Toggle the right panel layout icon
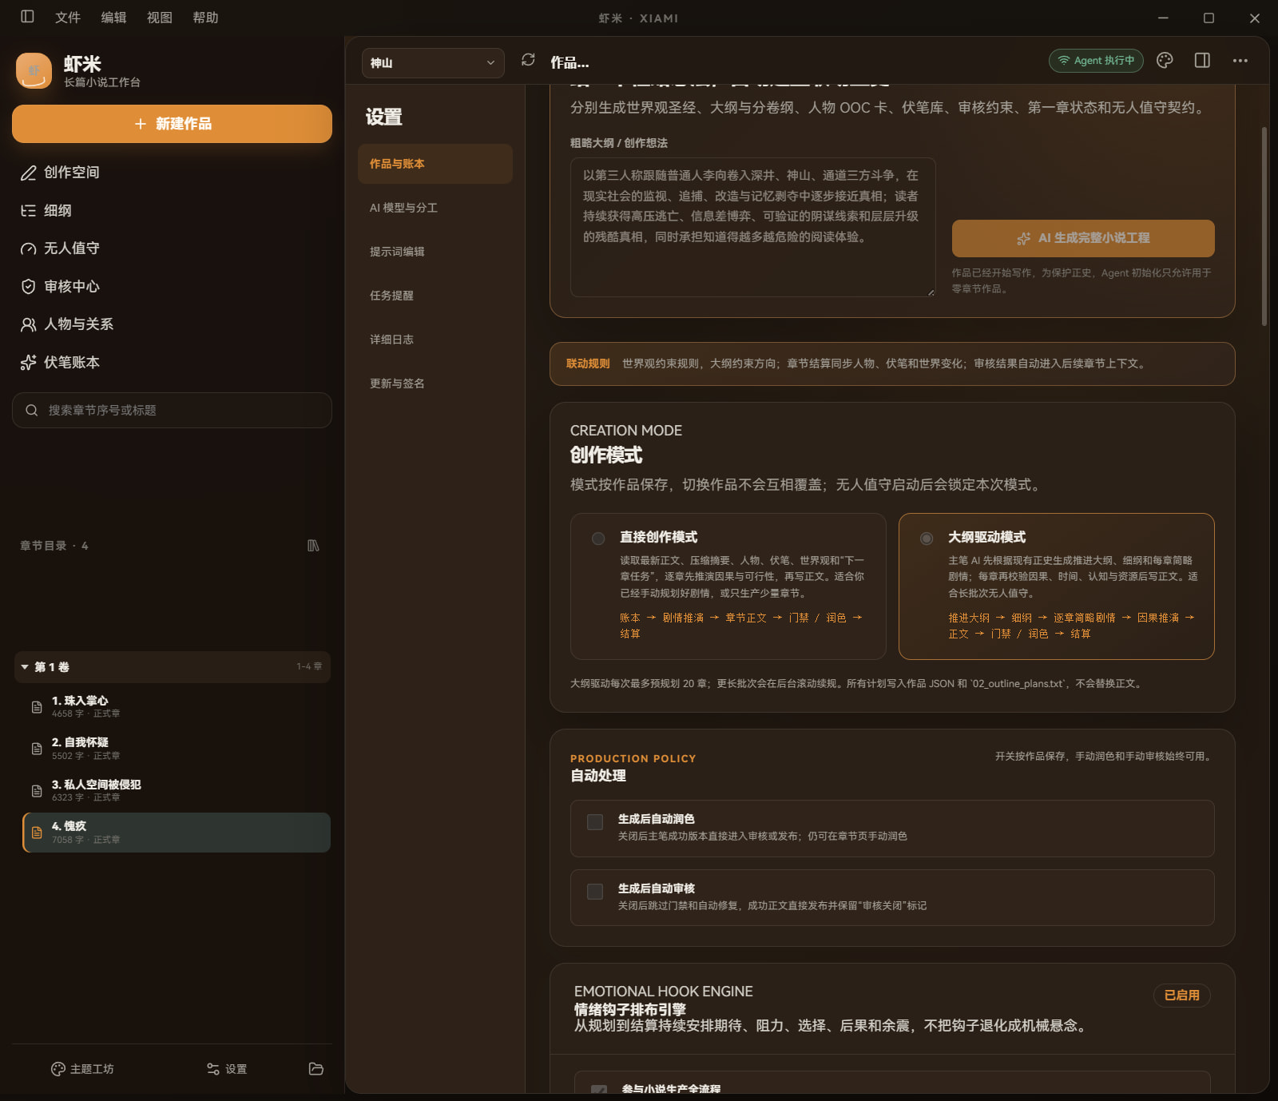Viewport: 1278px width, 1101px height. 1202,61
